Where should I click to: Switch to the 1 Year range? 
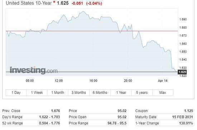pyautogui.click(x=121, y=92)
